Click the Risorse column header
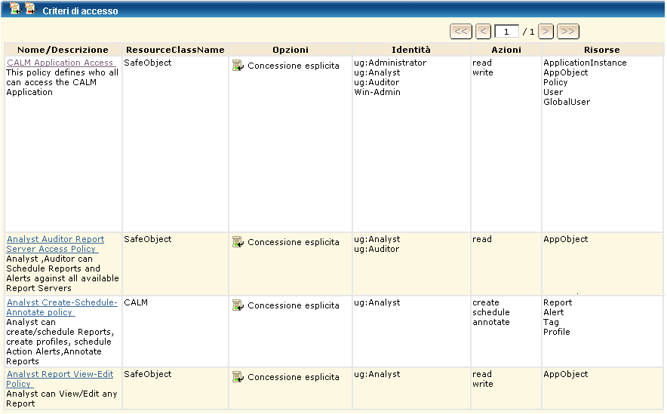The width and height of the screenshot is (667, 414). (602, 50)
